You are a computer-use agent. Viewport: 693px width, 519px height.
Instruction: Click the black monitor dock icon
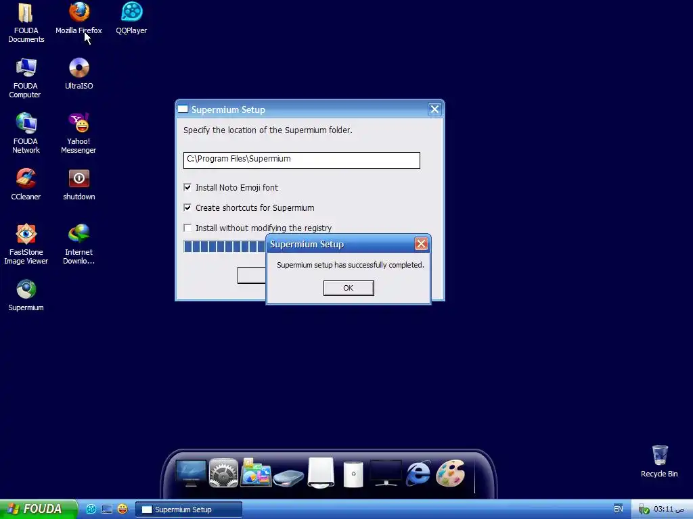385,473
